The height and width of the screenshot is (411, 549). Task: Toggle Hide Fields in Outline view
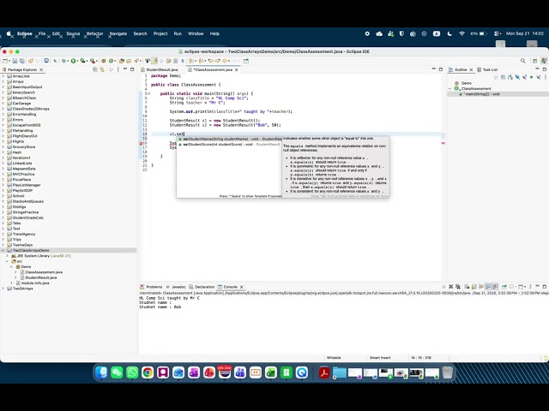click(x=517, y=77)
